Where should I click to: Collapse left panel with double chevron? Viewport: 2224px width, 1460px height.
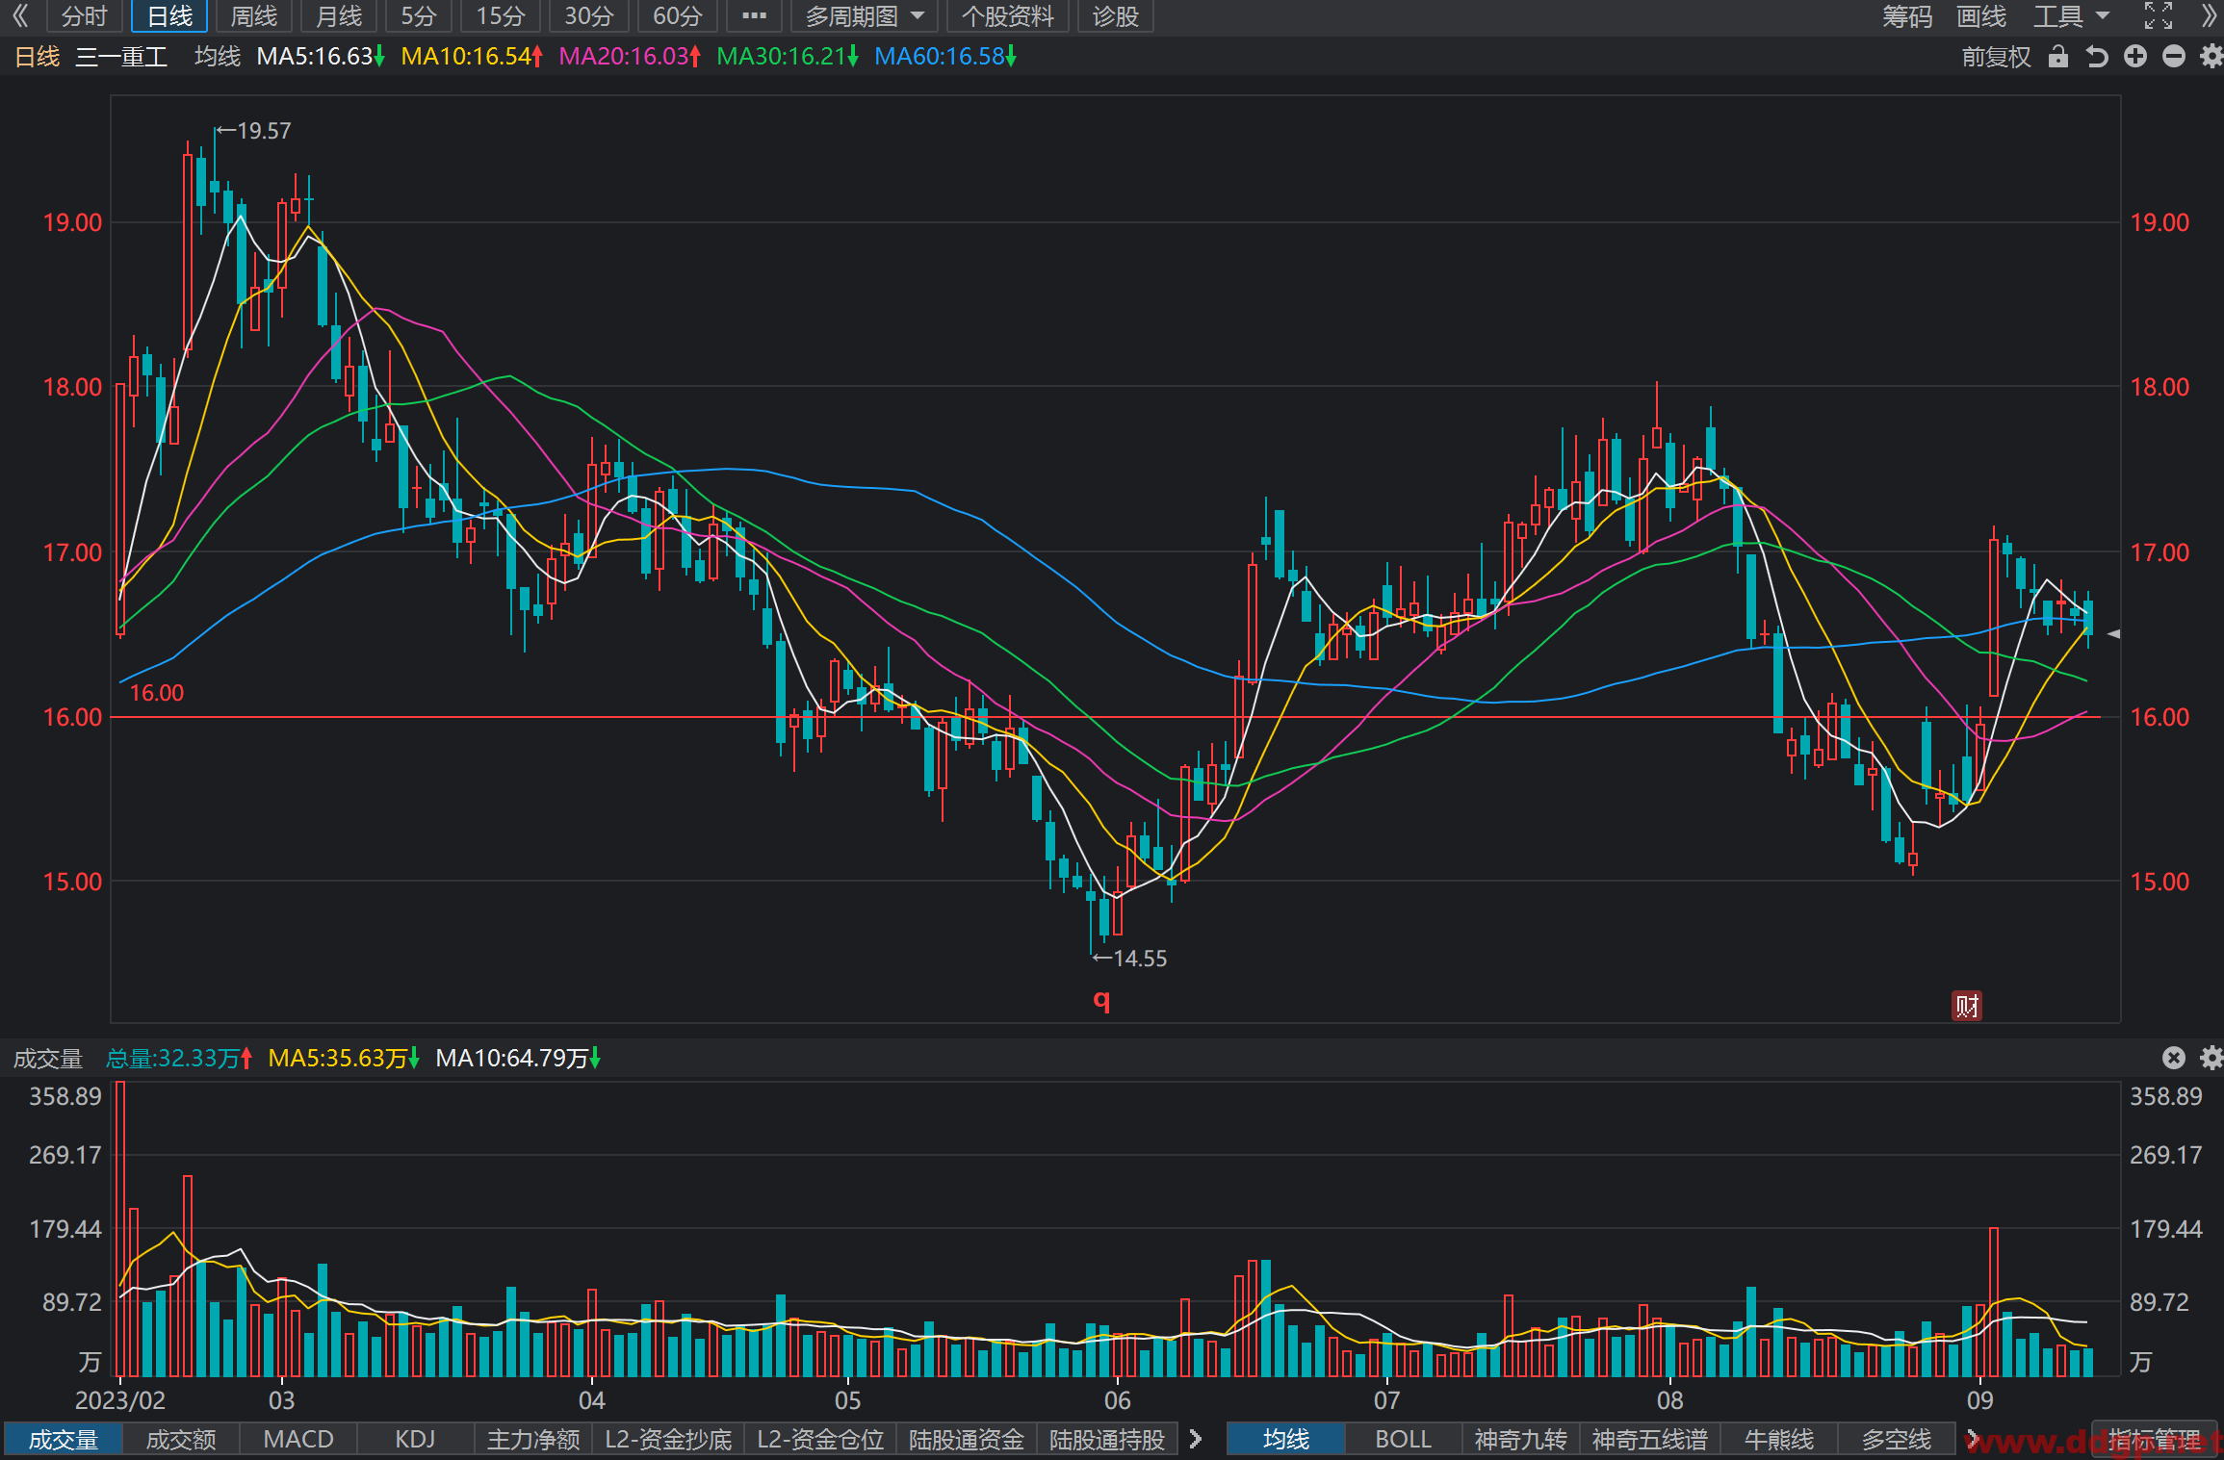click(20, 15)
